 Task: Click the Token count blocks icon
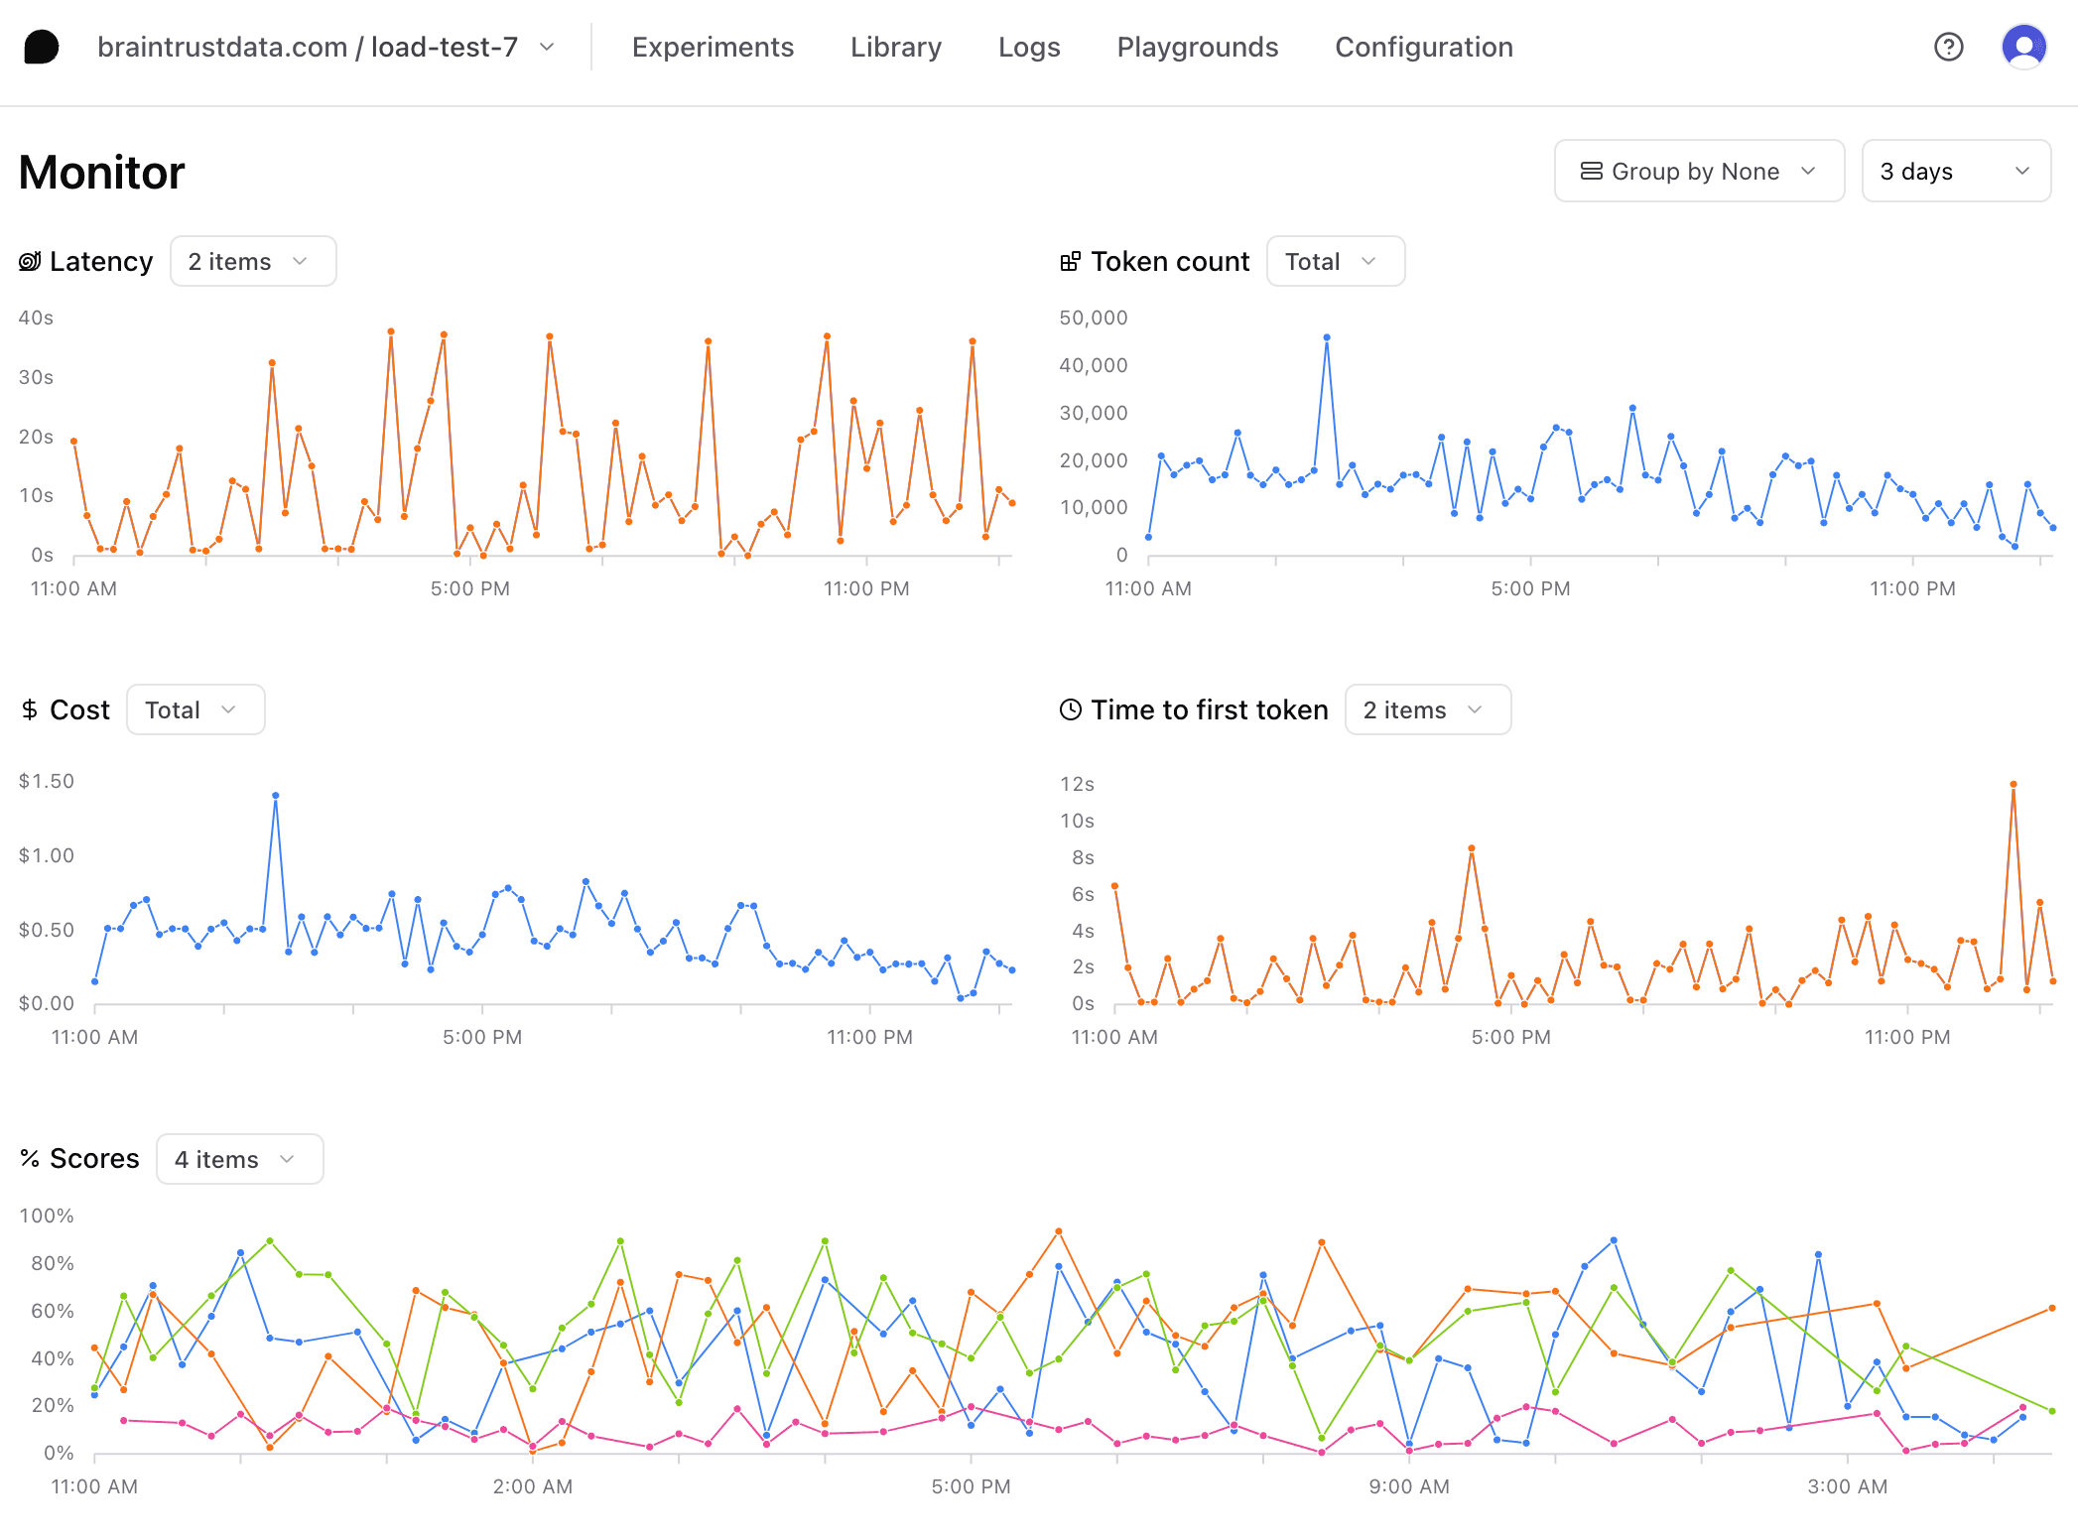click(1071, 261)
